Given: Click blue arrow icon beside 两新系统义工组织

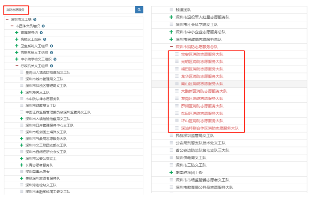Looking at the screenshot, I should pyautogui.click(x=51, y=52).
